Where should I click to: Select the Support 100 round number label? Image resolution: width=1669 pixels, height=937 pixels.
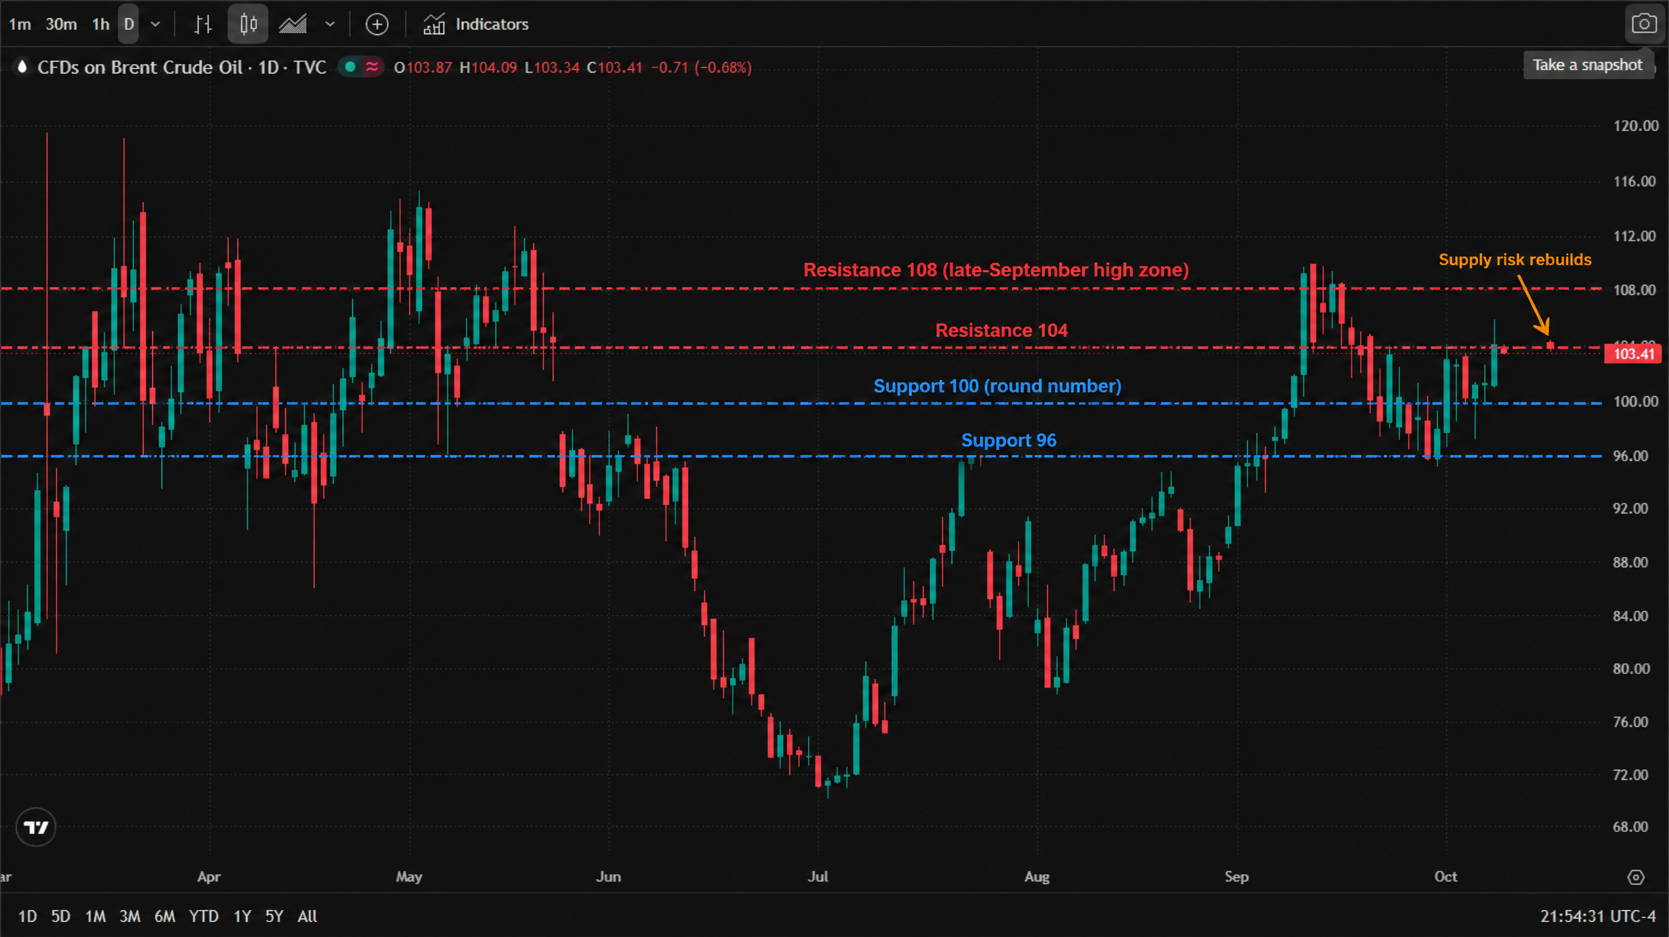tap(997, 386)
